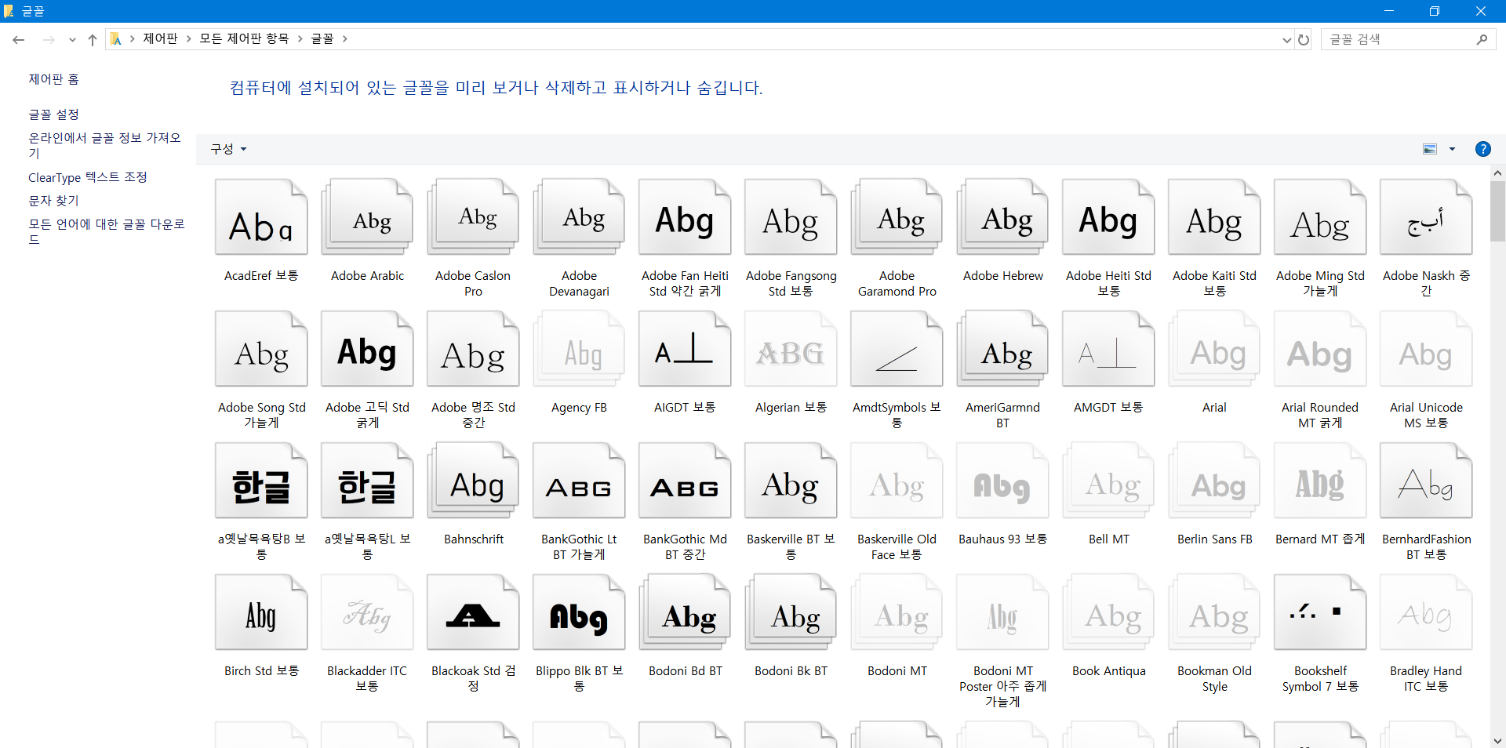Select the Bradley Hand ITC 보통 thumbnail

pyautogui.click(x=1426, y=612)
